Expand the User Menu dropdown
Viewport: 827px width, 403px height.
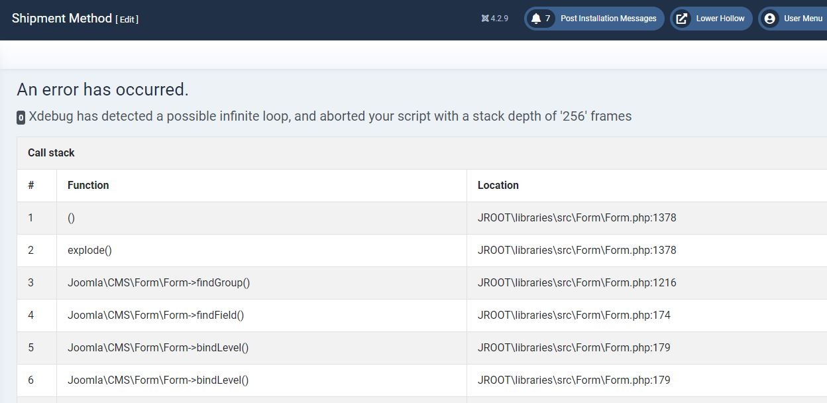coord(802,19)
